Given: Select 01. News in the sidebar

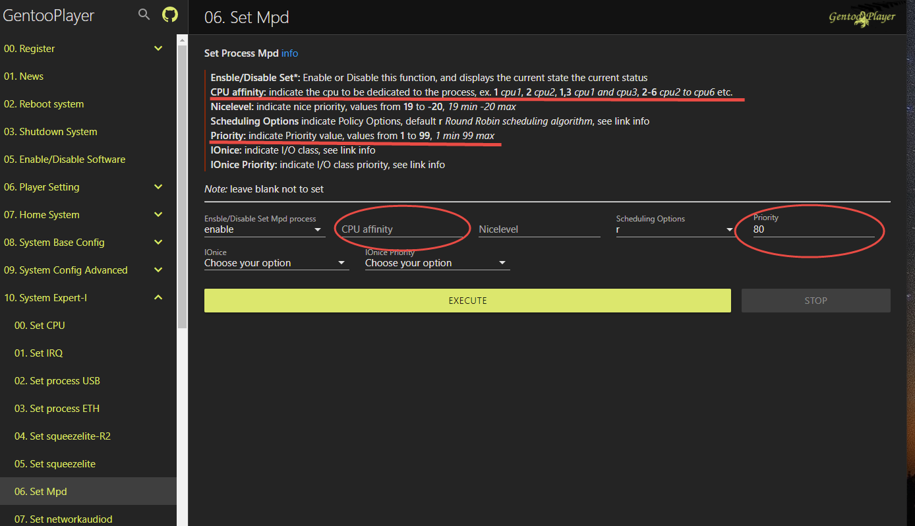Looking at the screenshot, I should click(x=24, y=76).
